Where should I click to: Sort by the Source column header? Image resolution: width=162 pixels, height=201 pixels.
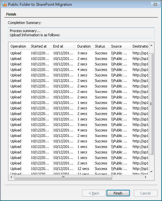[x=120, y=46]
